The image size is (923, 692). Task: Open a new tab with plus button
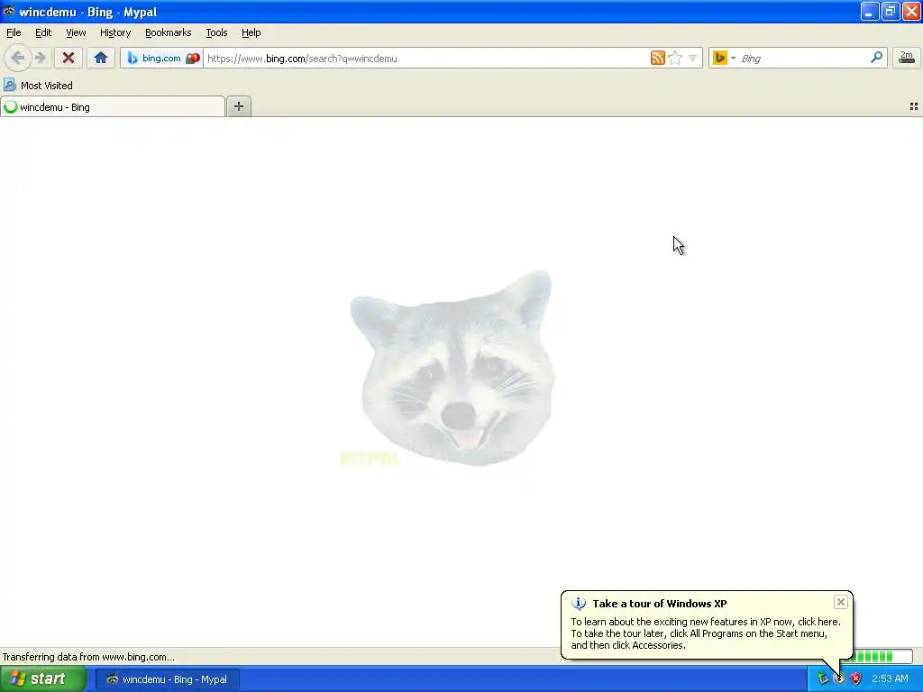pyautogui.click(x=238, y=106)
